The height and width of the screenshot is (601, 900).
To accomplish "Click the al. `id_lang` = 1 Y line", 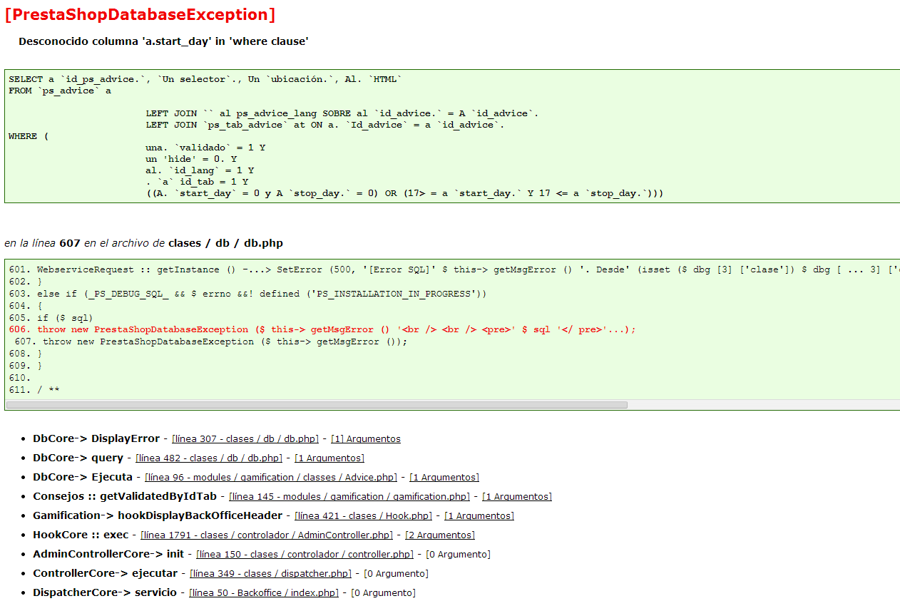I will point(200,170).
